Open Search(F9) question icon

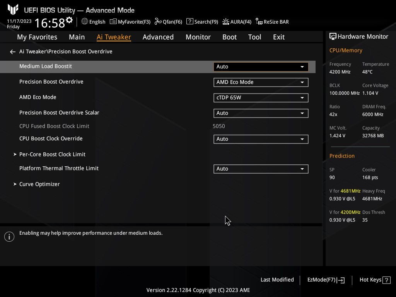(x=189, y=22)
